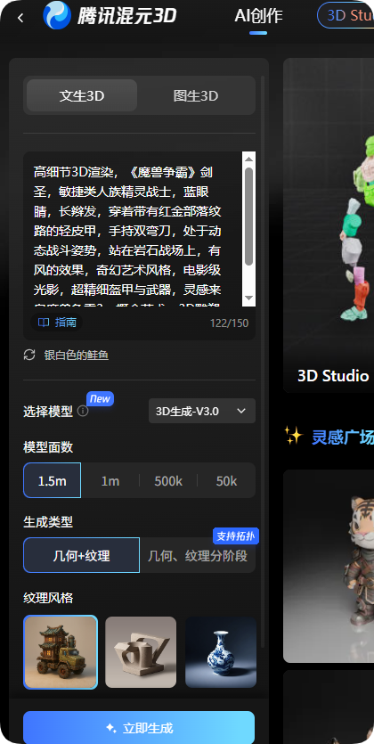The width and height of the screenshot is (374, 744).
Task: Choose 几何+纹理 generation type
Action: (82, 556)
